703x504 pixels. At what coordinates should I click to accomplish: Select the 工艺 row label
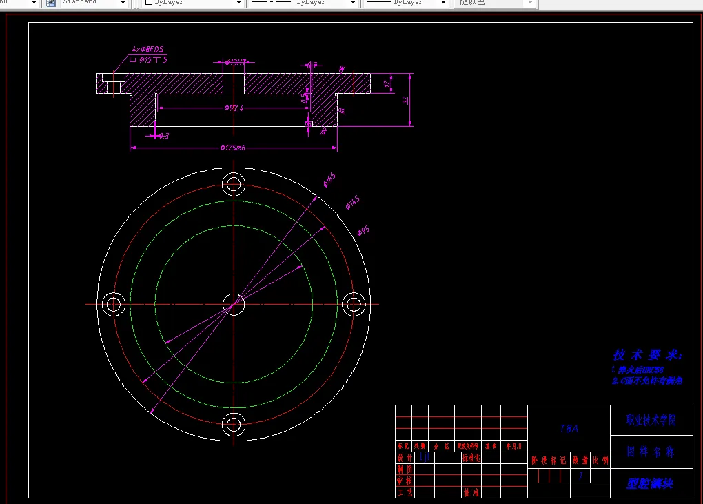(405, 492)
